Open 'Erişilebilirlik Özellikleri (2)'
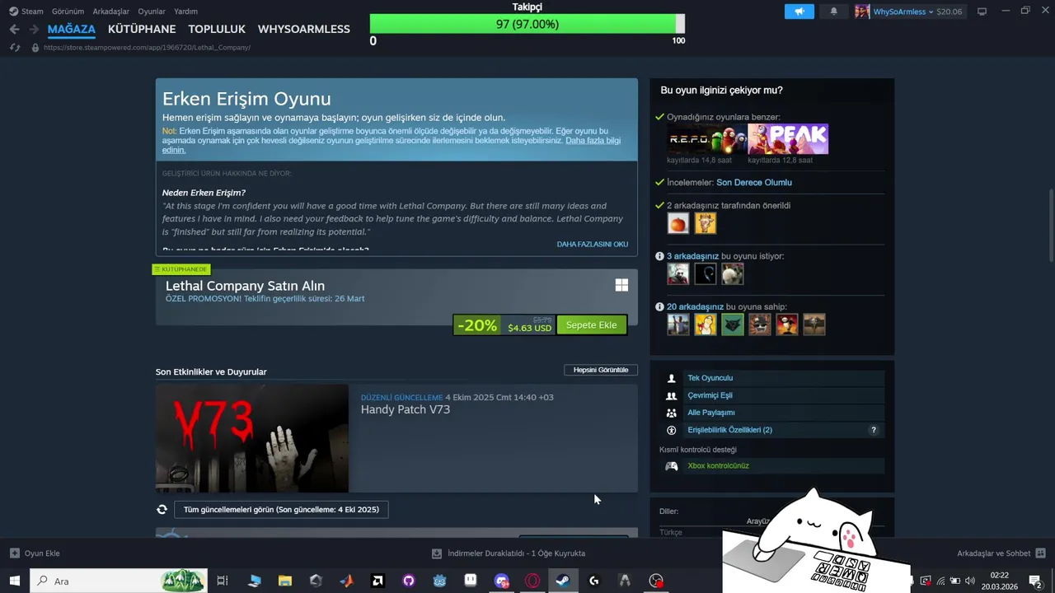1055x593 pixels. (729, 430)
